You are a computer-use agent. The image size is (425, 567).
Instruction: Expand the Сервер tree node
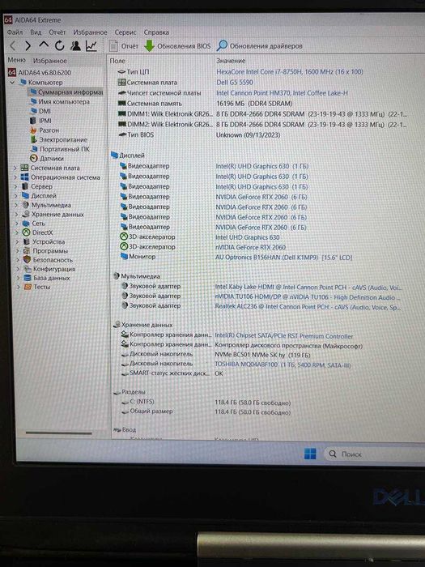coord(16,186)
